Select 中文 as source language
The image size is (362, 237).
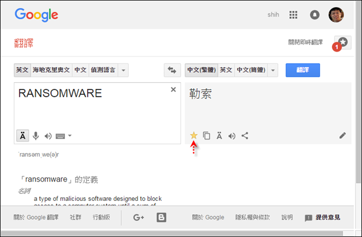[x=80, y=70]
